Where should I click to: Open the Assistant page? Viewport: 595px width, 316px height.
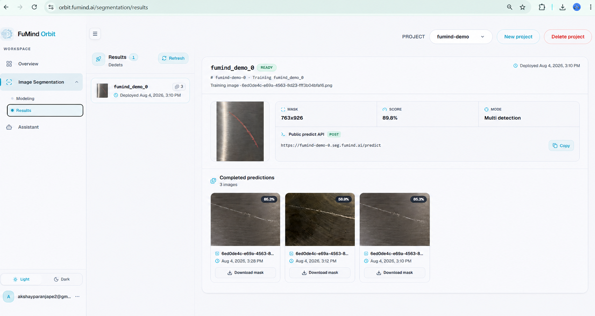tap(28, 127)
